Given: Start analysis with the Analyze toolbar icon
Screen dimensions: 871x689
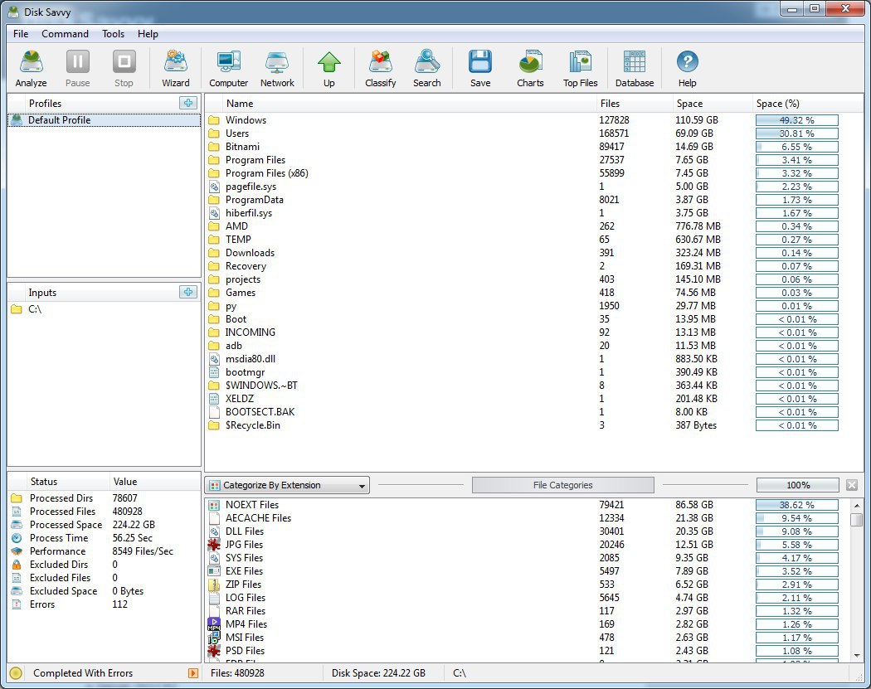Looking at the screenshot, I should (x=32, y=69).
